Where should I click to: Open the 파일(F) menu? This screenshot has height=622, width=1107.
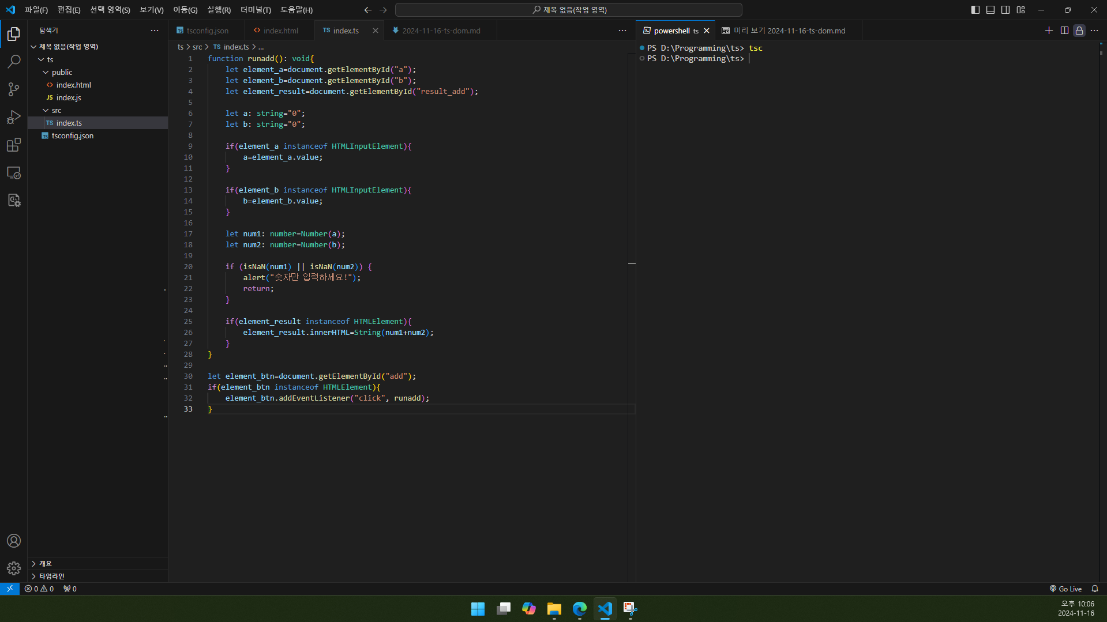click(x=36, y=10)
